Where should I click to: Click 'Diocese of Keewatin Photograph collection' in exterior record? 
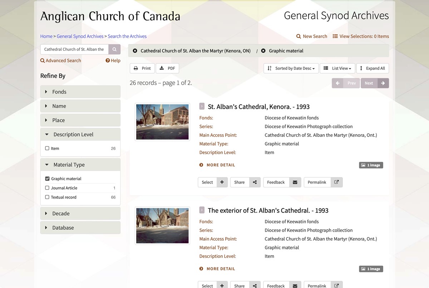point(309,230)
